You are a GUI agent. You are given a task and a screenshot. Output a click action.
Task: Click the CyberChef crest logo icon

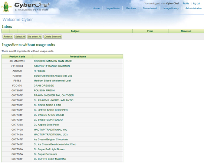pos(6,7)
